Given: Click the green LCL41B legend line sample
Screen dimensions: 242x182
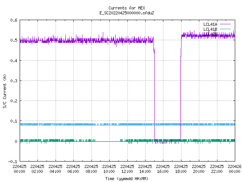Looking at the screenshot, I should click(225, 29).
